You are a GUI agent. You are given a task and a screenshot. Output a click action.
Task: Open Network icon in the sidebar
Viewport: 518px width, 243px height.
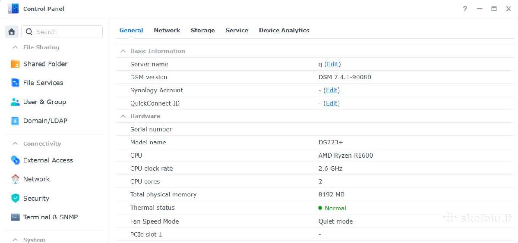click(15, 179)
